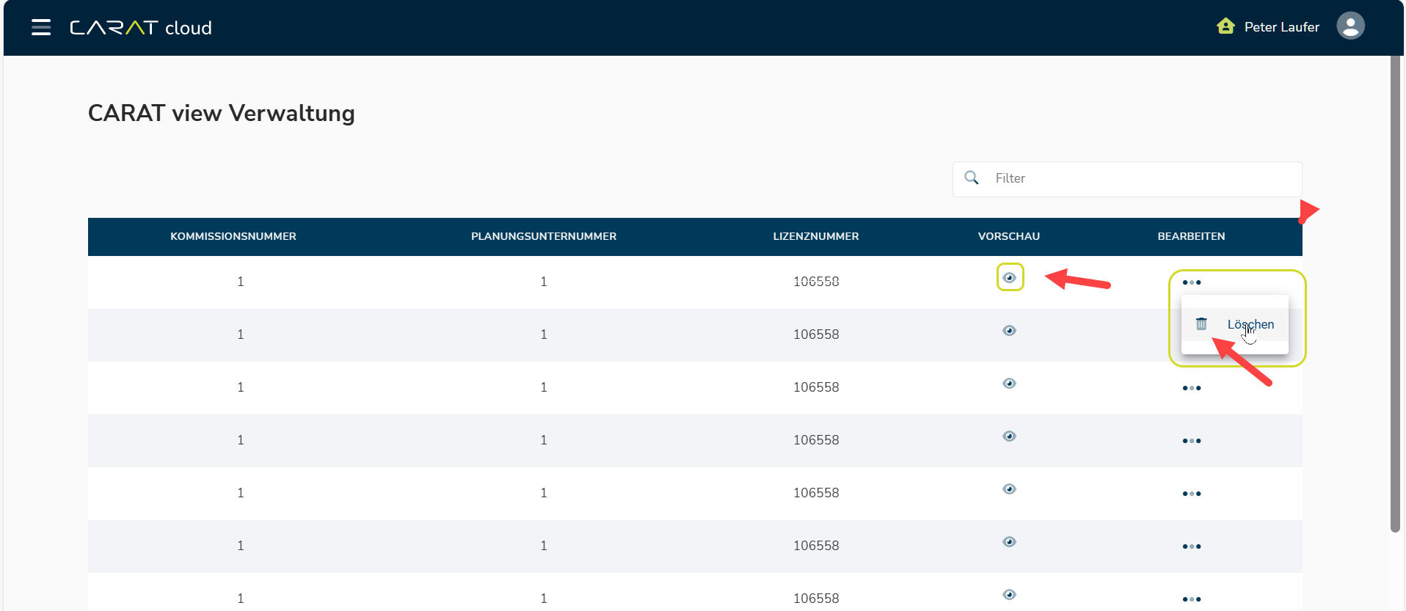Viewport: 1406px width, 611px height.
Task: Sort by Kommissionsnummer column header
Action: 233,236
